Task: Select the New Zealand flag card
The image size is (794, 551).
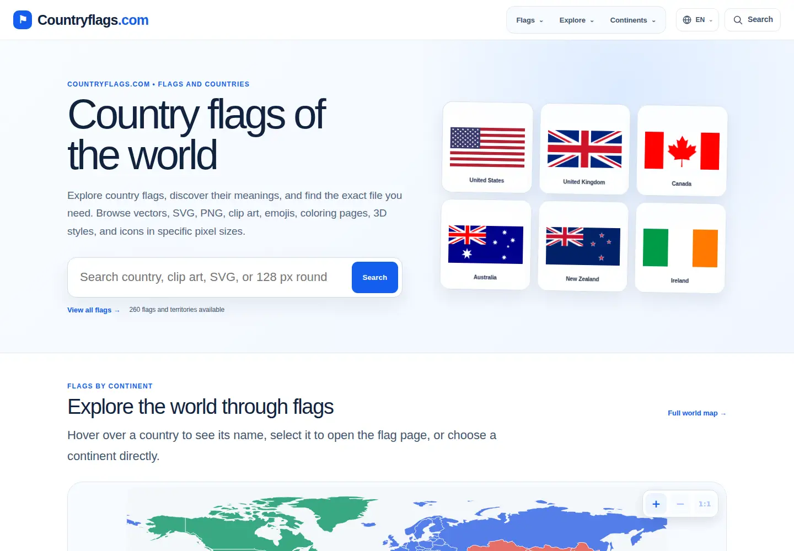Action: [x=583, y=246]
